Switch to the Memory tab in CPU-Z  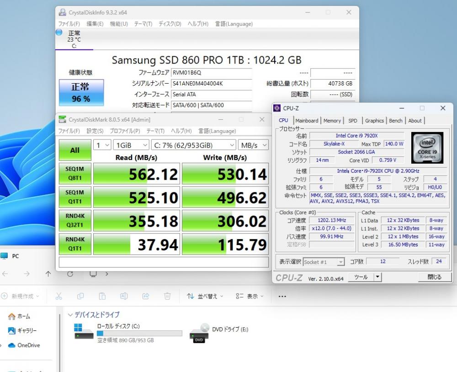(x=332, y=121)
